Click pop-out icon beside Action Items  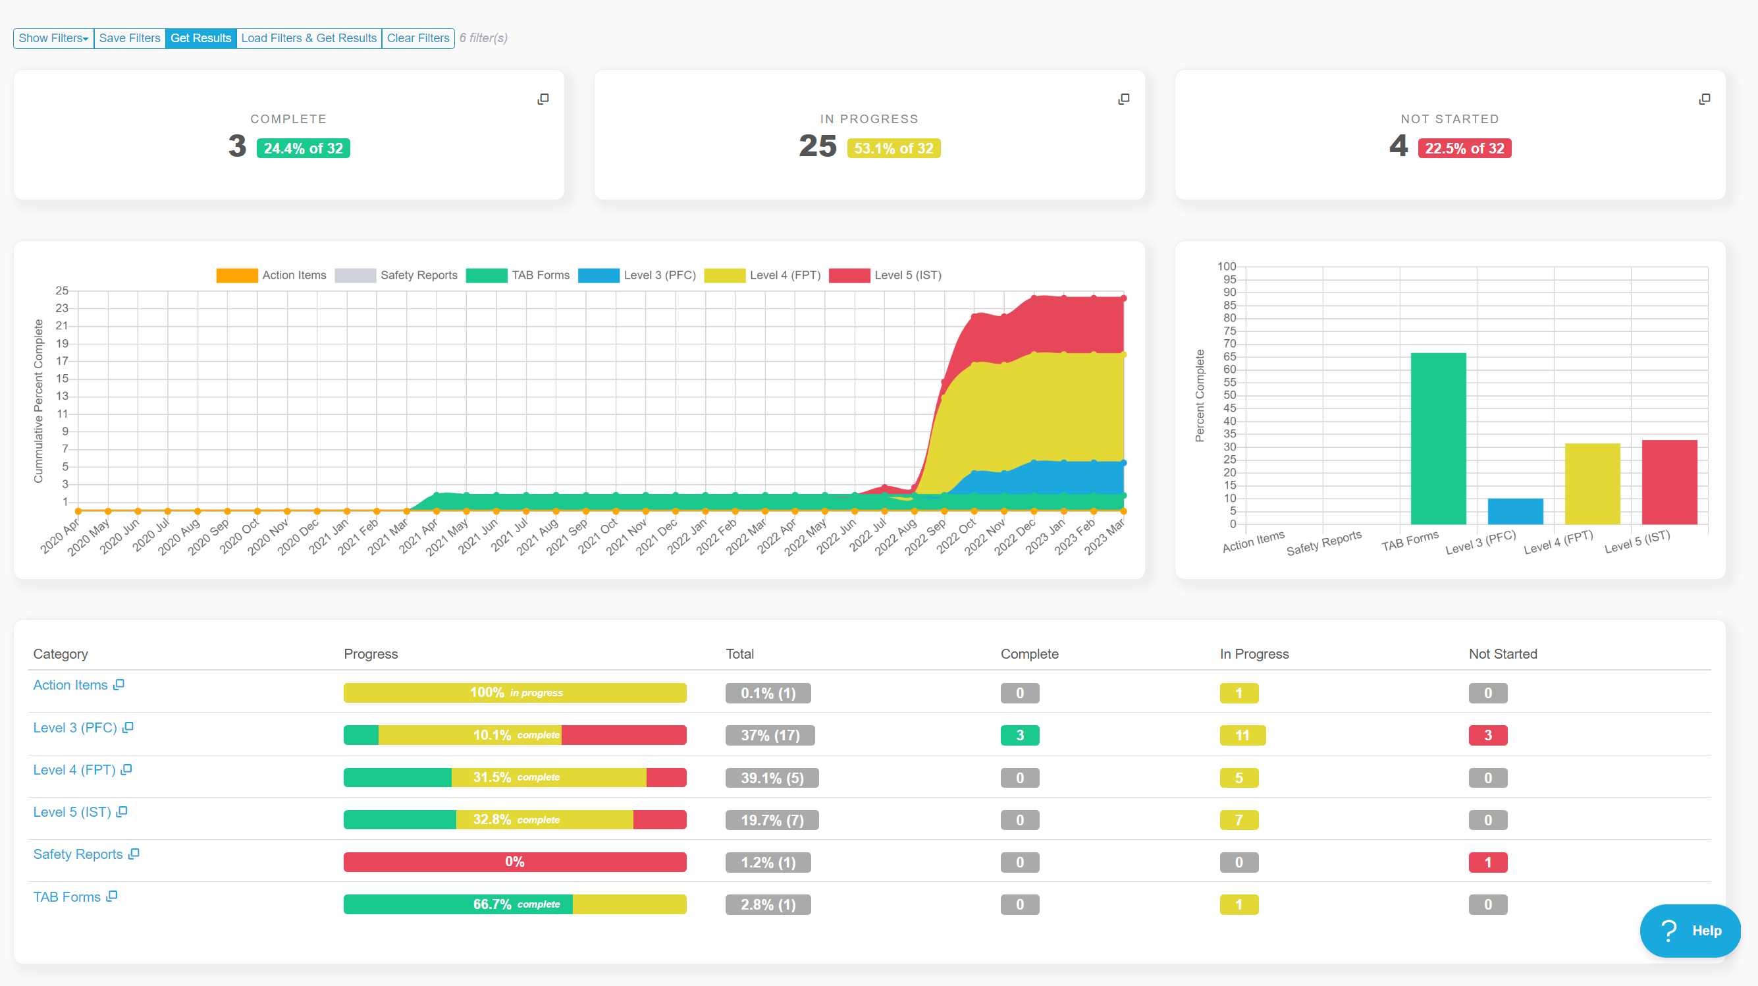click(119, 684)
